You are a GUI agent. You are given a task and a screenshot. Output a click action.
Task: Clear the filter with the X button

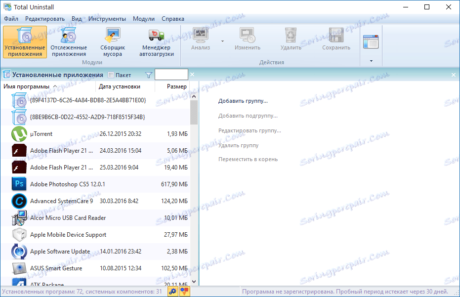[192, 75]
